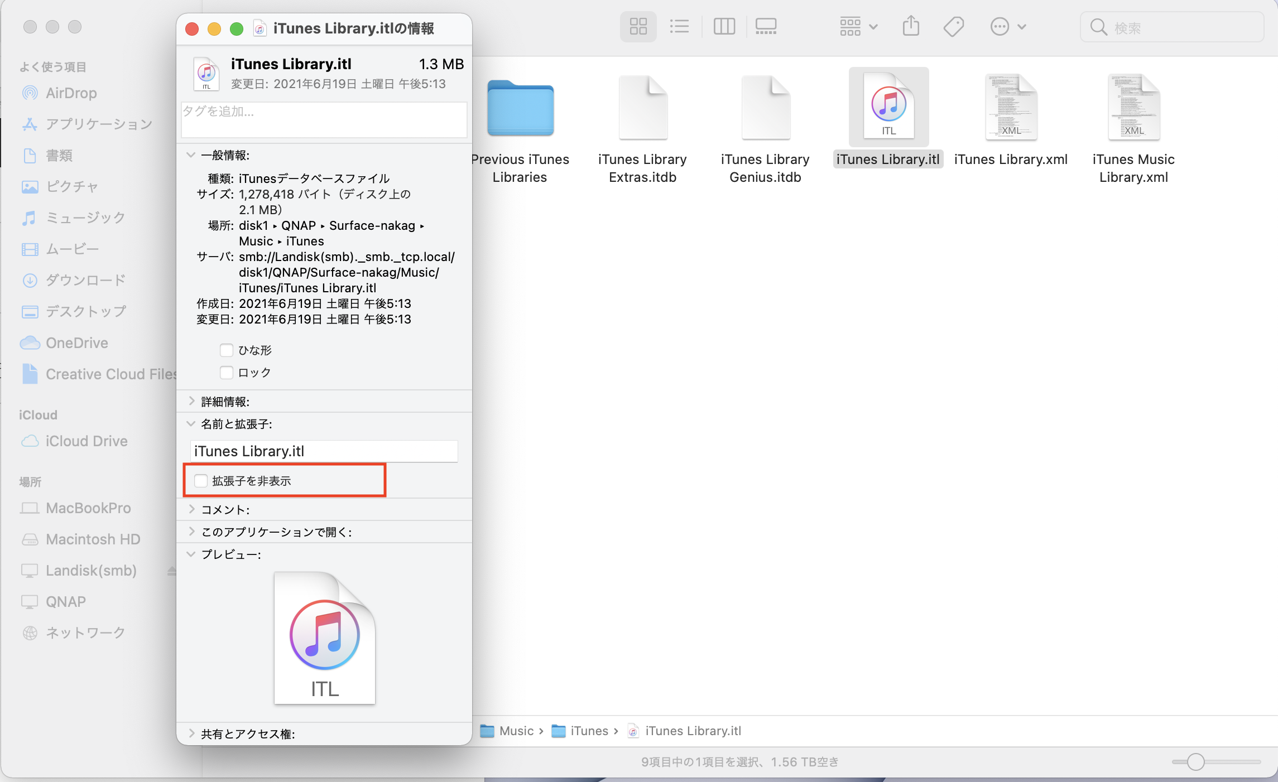Click the Share toolbar icon
This screenshot has width=1278, height=782.
tap(911, 26)
